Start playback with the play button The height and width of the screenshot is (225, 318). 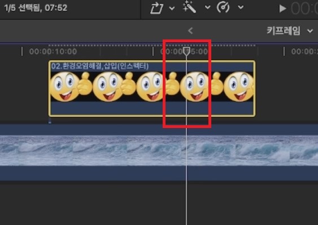point(282,8)
